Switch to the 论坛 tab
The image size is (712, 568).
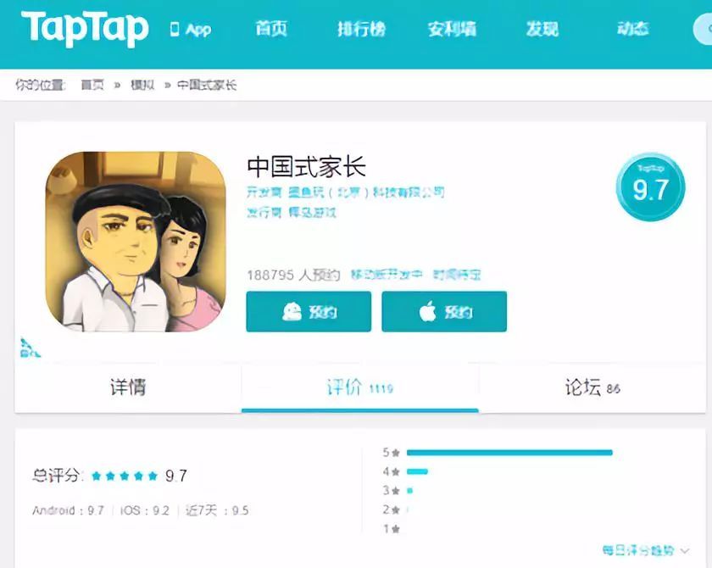[x=592, y=387]
